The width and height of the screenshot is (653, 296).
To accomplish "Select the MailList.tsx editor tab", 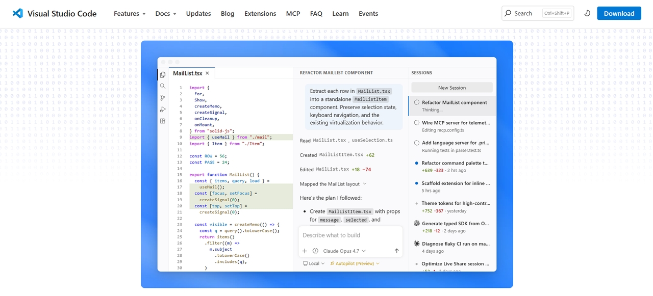I will point(191,73).
